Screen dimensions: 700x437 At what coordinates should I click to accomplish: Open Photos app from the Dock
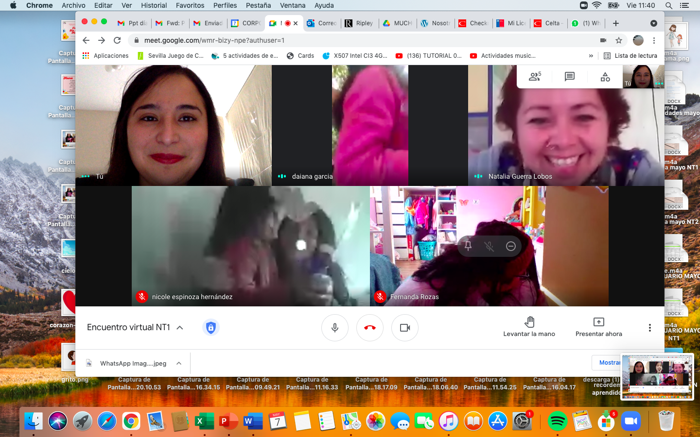(x=375, y=421)
